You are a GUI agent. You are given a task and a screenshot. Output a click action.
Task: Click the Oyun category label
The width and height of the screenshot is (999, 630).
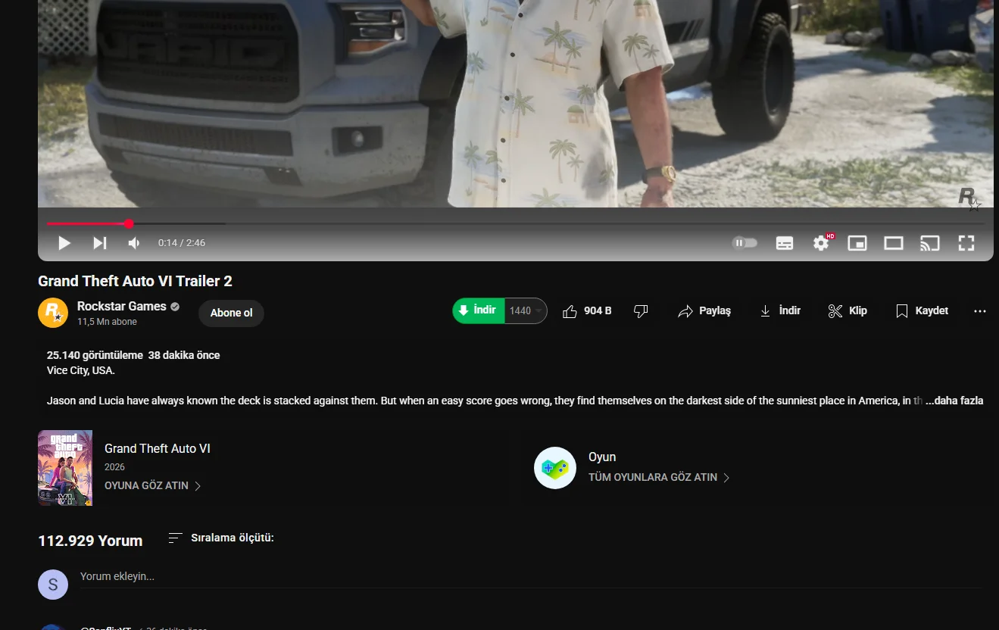point(602,457)
